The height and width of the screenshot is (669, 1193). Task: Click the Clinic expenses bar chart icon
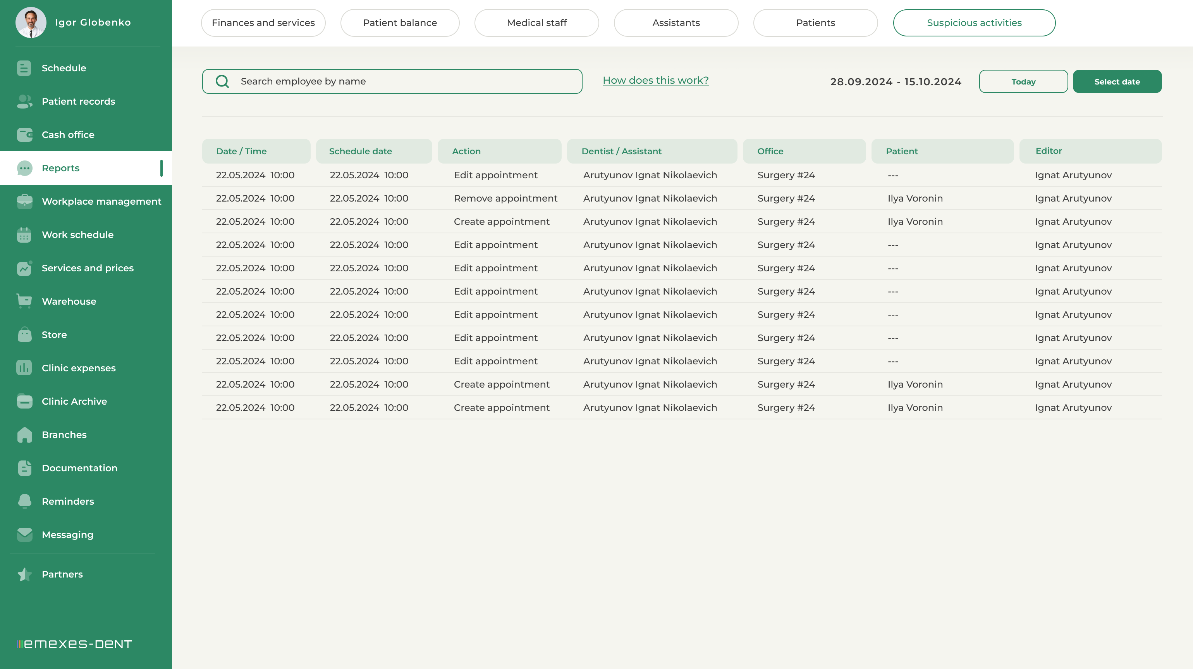click(24, 368)
